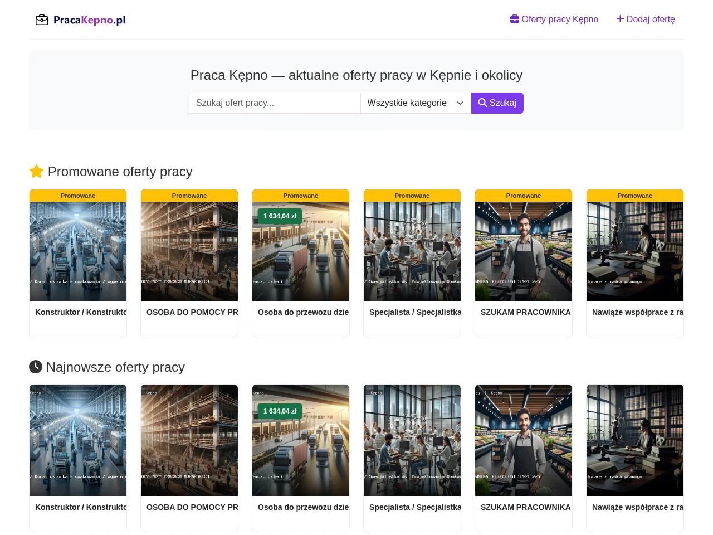The height and width of the screenshot is (535, 713).
Task: Select Osoba do przewozu title in Najnowsze oferty
Action: pyautogui.click(x=304, y=507)
